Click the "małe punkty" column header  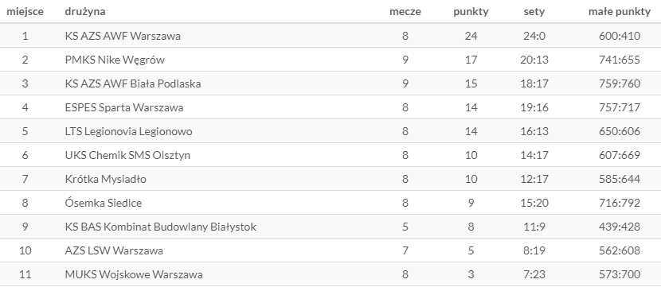(x=620, y=12)
